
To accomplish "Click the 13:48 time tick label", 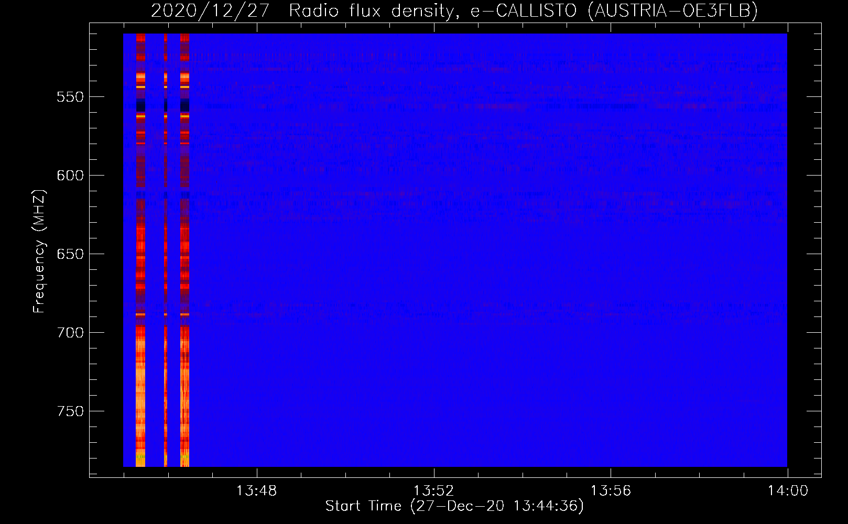I will [x=256, y=491].
